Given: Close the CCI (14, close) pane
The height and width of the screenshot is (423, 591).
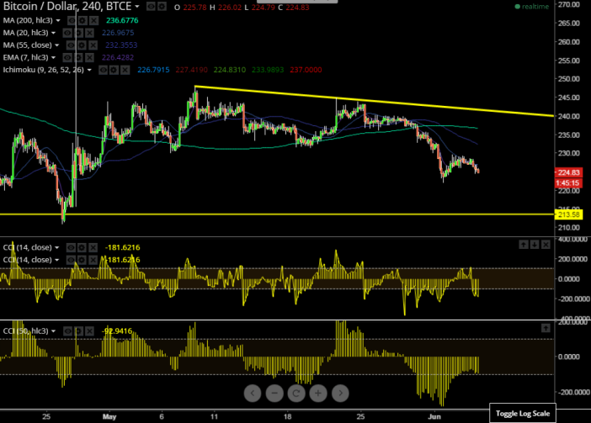Looking at the screenshot, I should coord(546,245).
